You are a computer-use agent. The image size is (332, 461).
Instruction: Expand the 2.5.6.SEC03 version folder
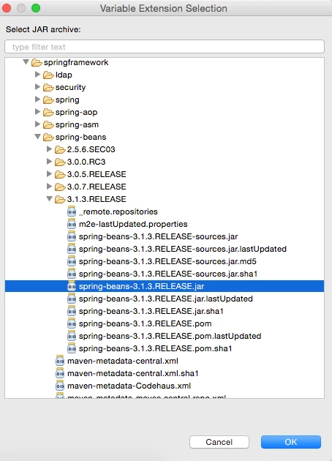click(49, 149)
